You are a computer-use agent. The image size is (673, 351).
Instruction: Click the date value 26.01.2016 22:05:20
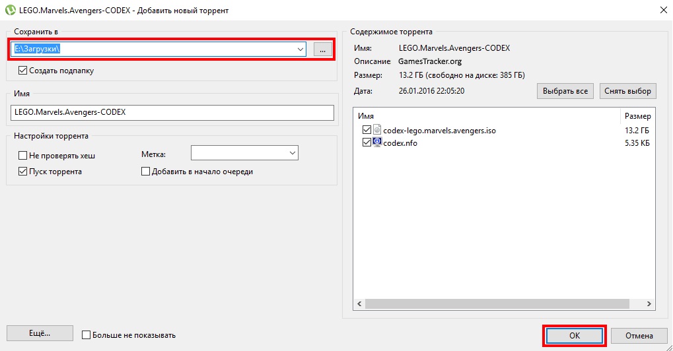tap(431, 91)
